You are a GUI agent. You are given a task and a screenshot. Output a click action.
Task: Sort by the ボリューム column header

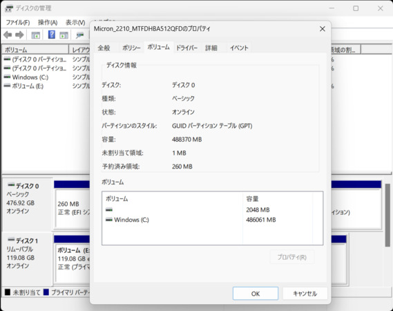tap(35, 50)
